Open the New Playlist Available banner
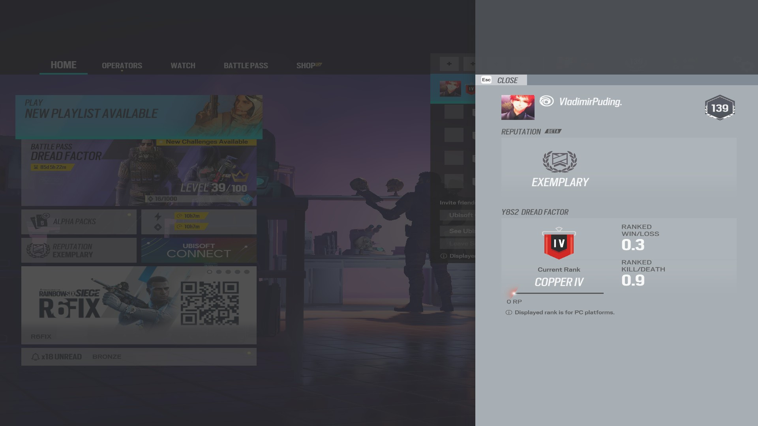Screen dimensions: 758x426 pyautogui.click(x=139, y=117)
